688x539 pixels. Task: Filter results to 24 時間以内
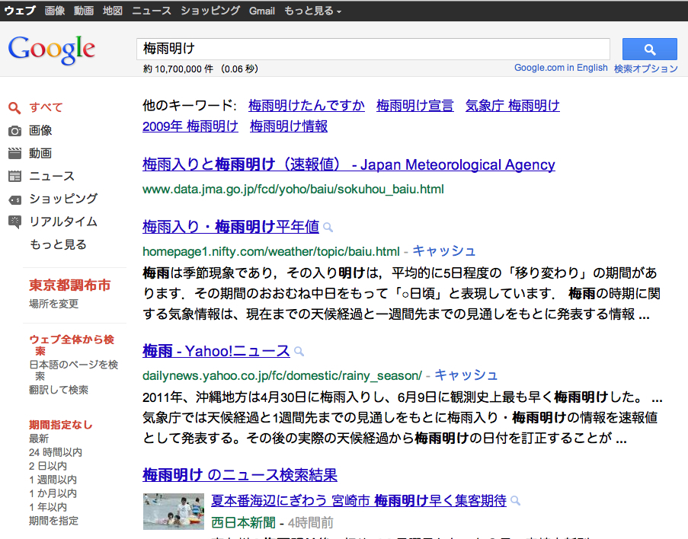click(56, 452)
